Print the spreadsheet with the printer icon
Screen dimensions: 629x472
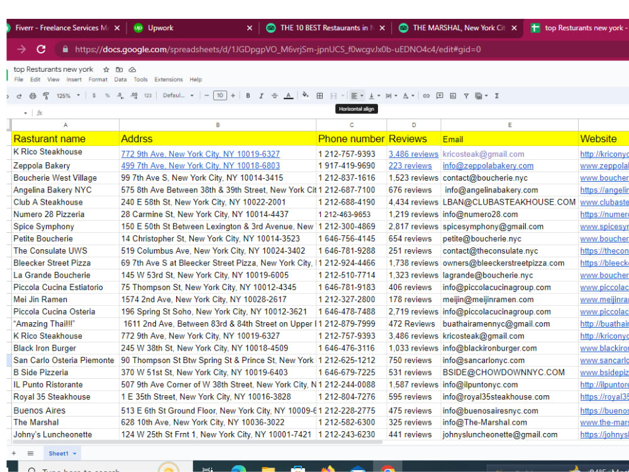[x=33, y=96]
